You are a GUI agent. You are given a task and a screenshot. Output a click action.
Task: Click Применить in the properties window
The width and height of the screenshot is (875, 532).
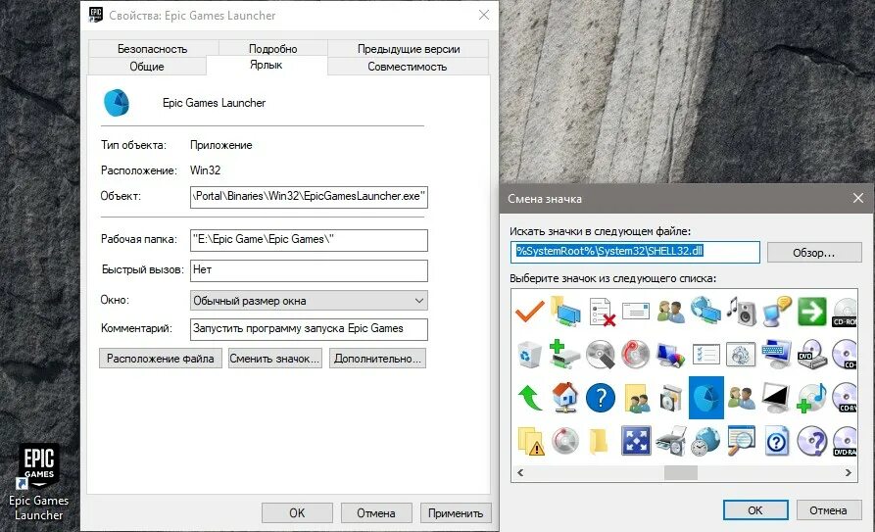456,513
